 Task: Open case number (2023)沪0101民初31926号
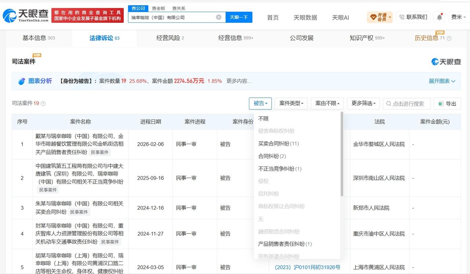pos(307,267)
